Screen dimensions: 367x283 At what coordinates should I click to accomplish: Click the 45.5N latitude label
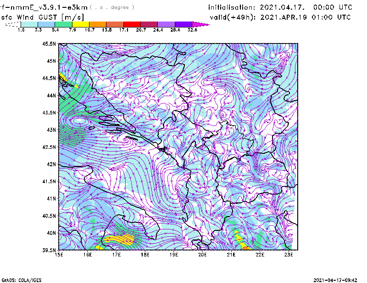point(49,44)
